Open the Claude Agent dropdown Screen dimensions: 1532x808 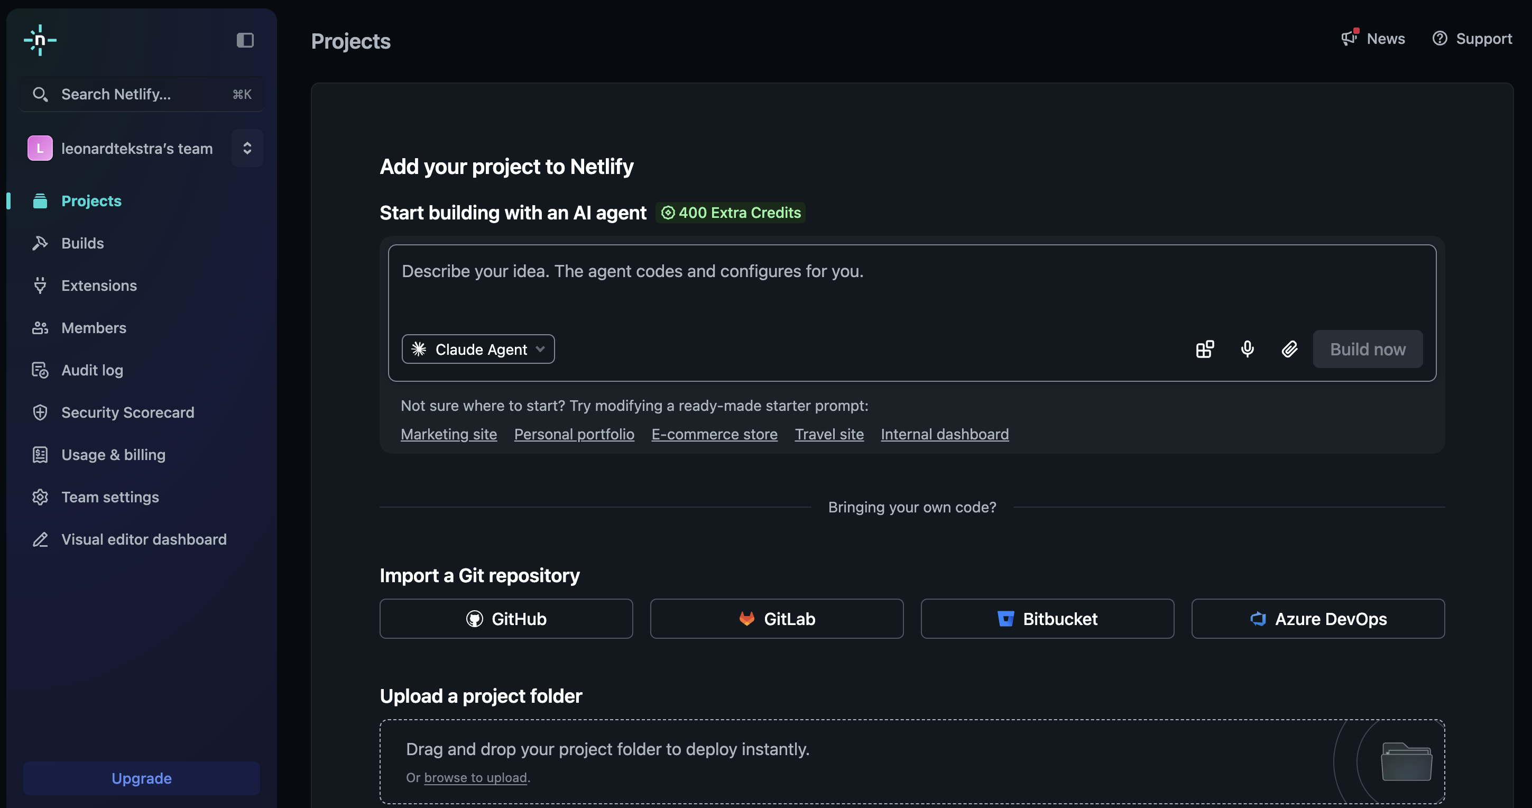[x=478, y=348]
